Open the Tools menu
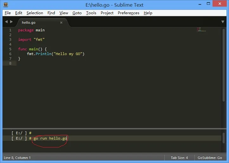This screenshot has width=229, height=163. tap(91, 13)
